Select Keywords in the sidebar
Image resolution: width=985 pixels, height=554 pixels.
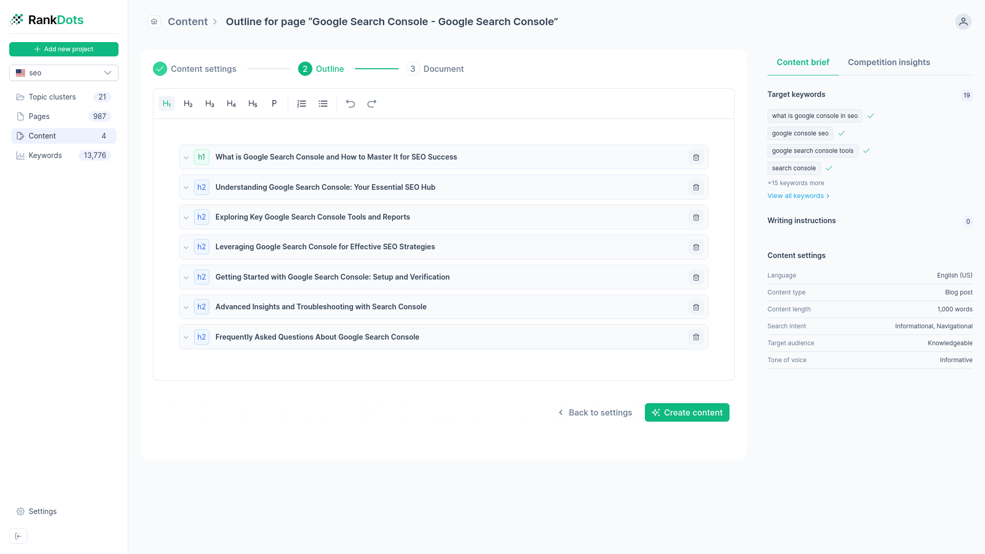pyautogui.click(x=45, y=155)
